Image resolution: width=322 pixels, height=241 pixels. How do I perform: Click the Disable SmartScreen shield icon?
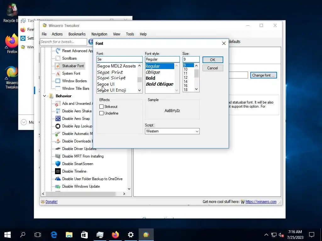click(x=58, y=164)
